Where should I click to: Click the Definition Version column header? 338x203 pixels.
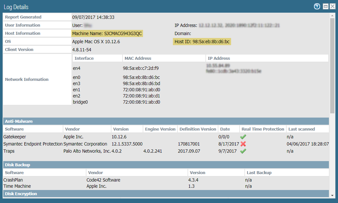point(198,129)
